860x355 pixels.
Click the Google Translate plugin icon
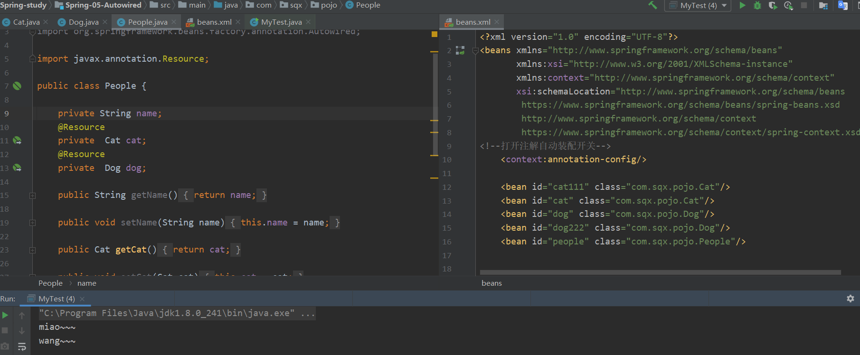(x=843, y=5)
